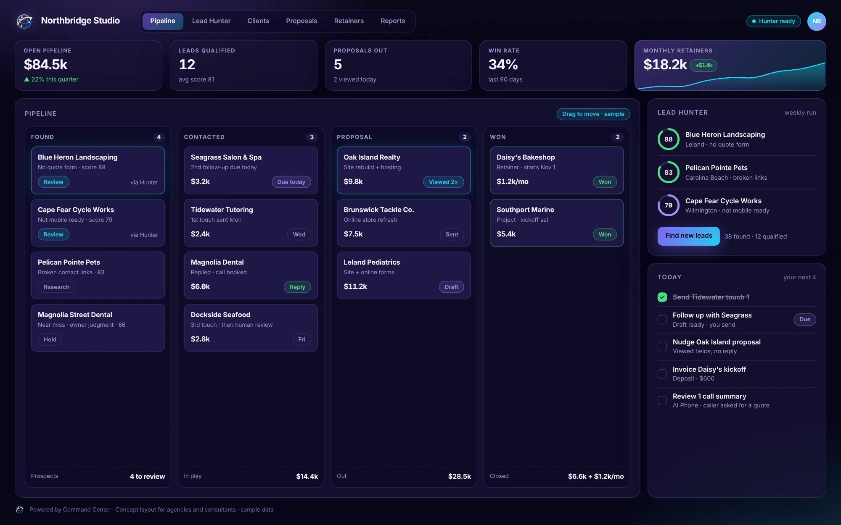Open the Brunswick Tackle Co. card
The width and height of the screenshot is (841, 525).
(x=404, y=223)
